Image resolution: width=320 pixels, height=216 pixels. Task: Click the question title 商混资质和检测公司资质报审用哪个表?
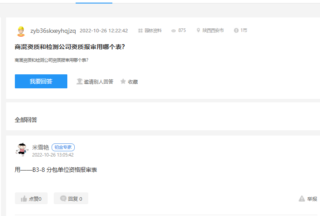(70, 47)
